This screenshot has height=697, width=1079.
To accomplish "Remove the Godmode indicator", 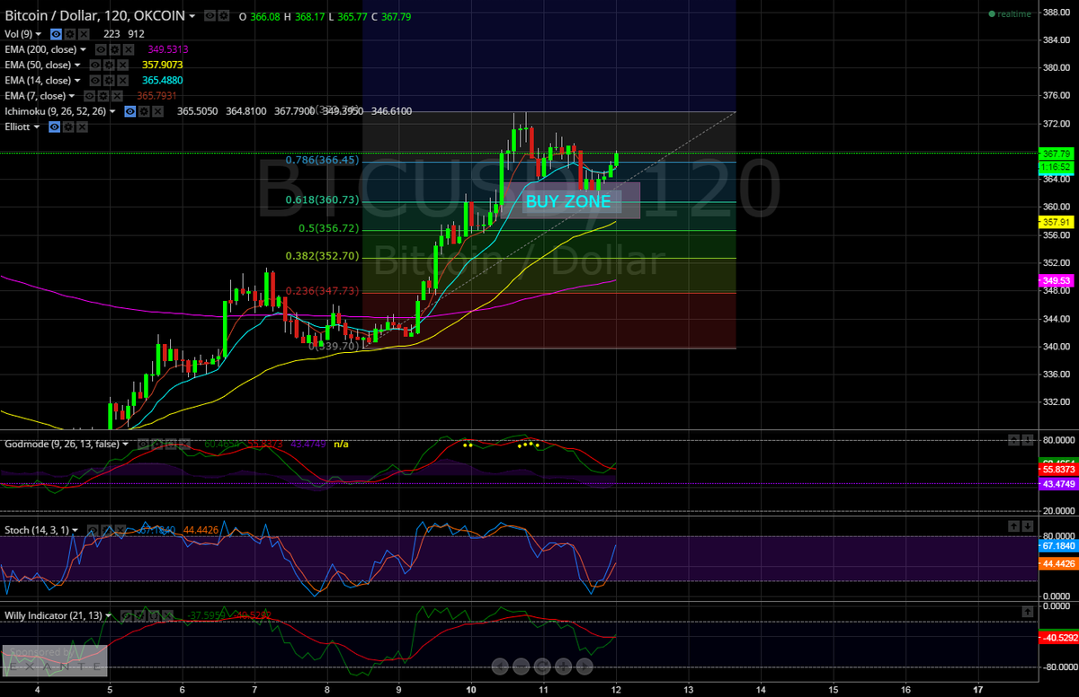I will pos(185,444).
